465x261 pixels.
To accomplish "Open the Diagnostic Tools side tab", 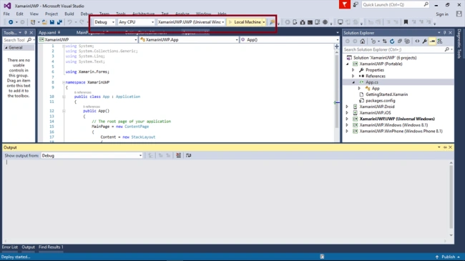I will [x=459, y=44].
